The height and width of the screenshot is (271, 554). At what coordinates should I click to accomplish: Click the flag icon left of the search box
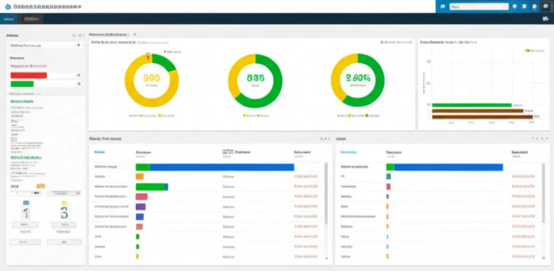[x=443, y=7]
